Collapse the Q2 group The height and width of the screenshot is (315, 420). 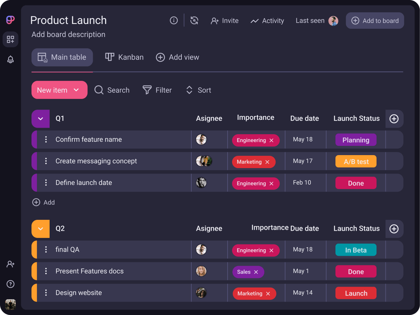[40, 229]
